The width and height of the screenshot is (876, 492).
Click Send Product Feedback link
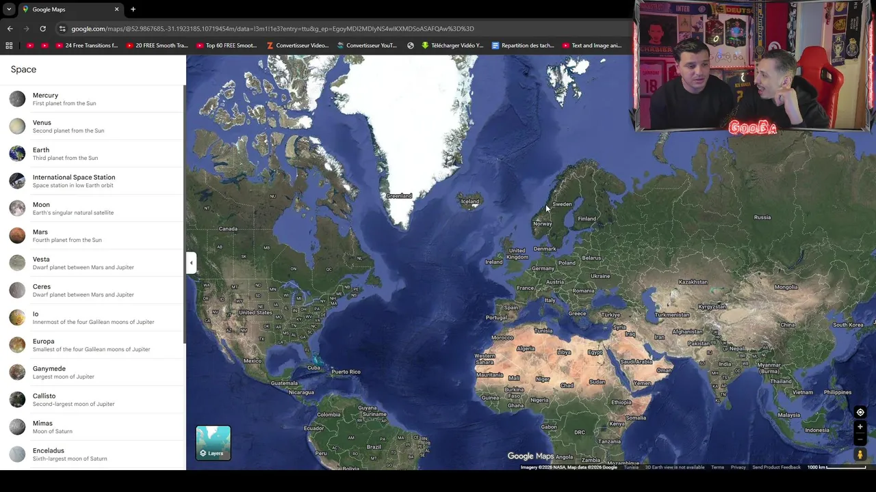[x=776, y=467]
